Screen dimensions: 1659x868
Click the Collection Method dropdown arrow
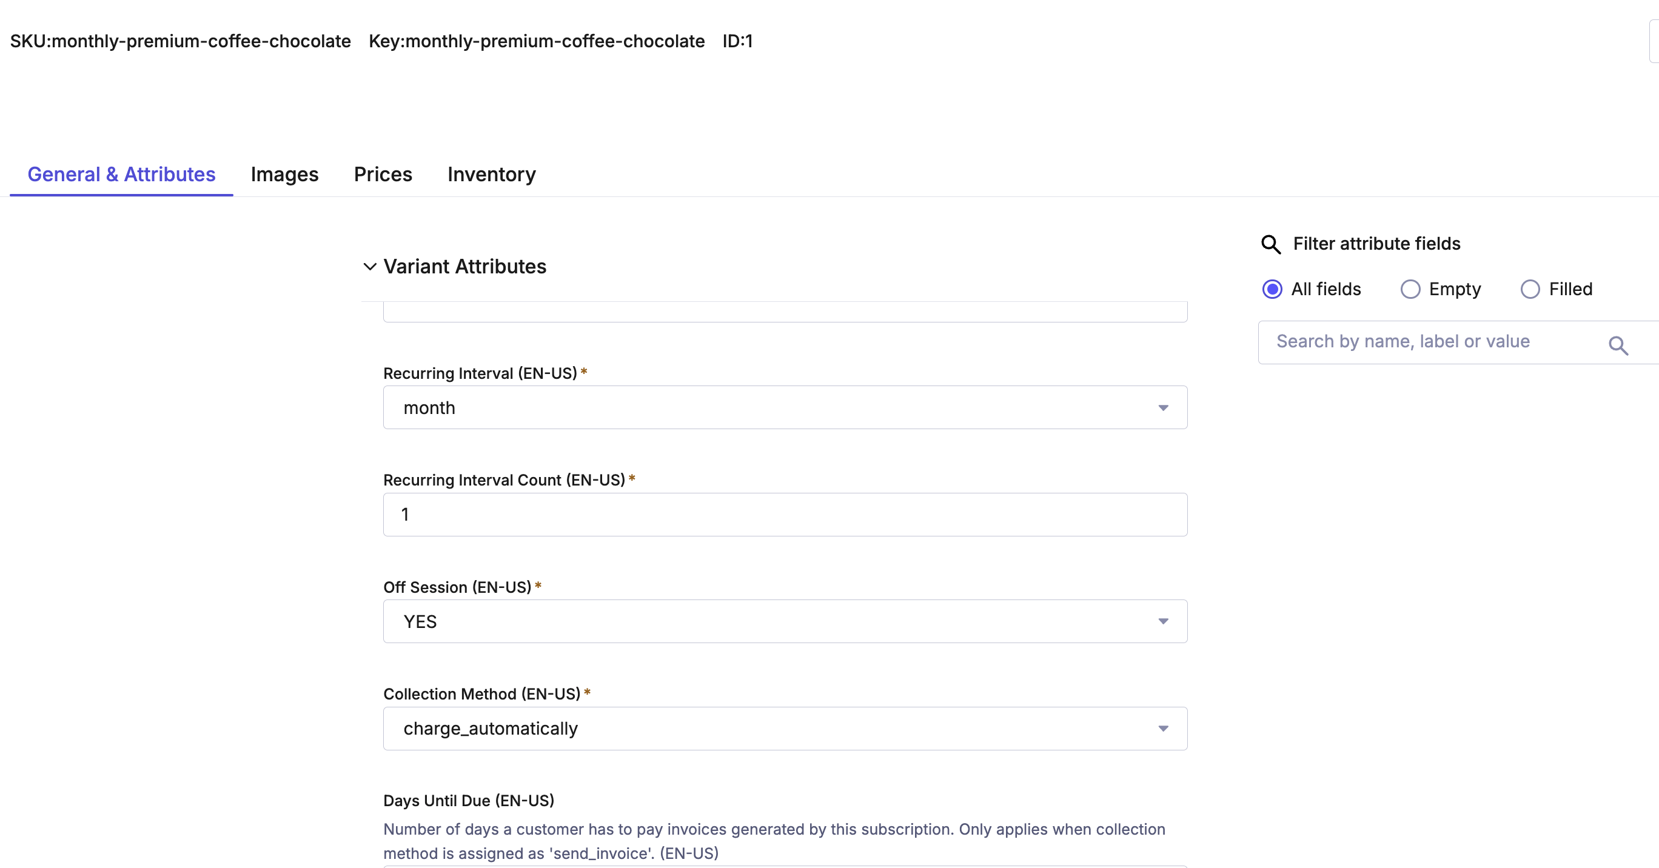pos(1163,728)
